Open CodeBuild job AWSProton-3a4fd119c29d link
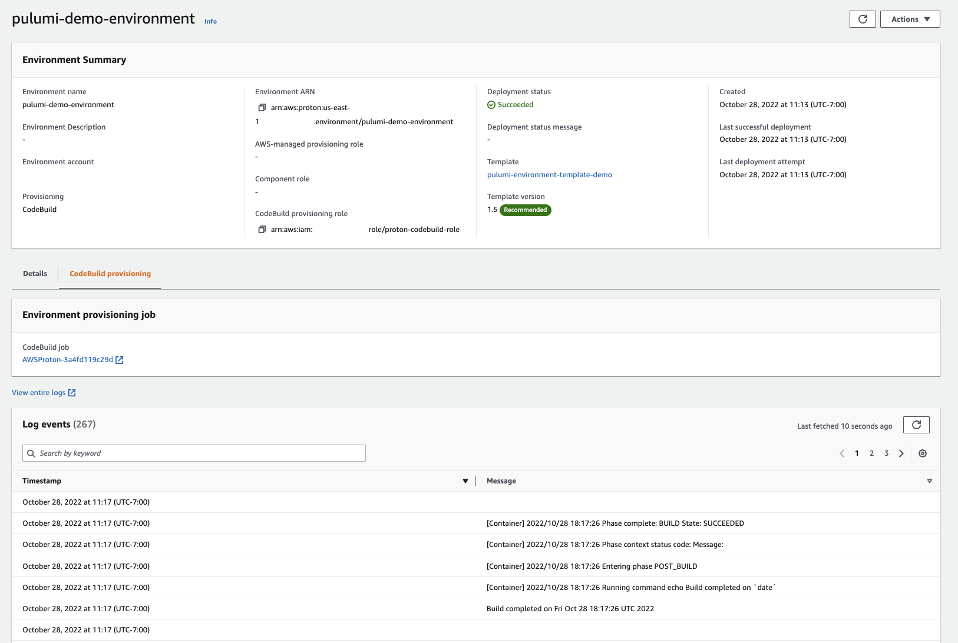958x643 pixels. (68, 360)
